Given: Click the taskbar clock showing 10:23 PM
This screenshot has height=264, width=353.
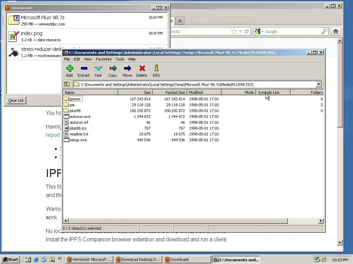Looking at the screenshot, I should [340, 260].
